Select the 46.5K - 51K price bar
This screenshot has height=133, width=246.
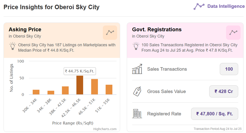94,87
